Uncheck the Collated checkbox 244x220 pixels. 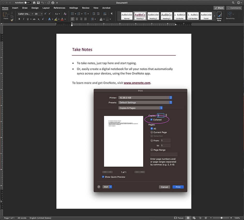click(x=151, y=120)
